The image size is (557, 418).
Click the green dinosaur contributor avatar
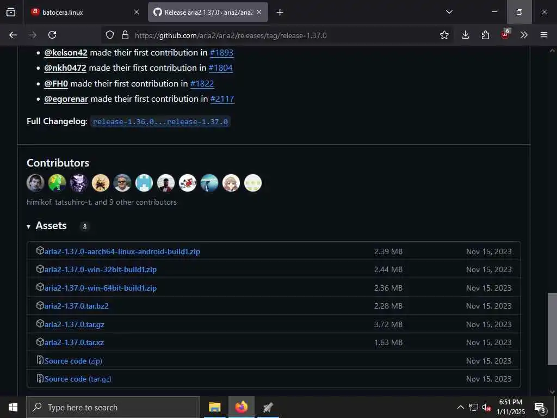tap(57, 183)
